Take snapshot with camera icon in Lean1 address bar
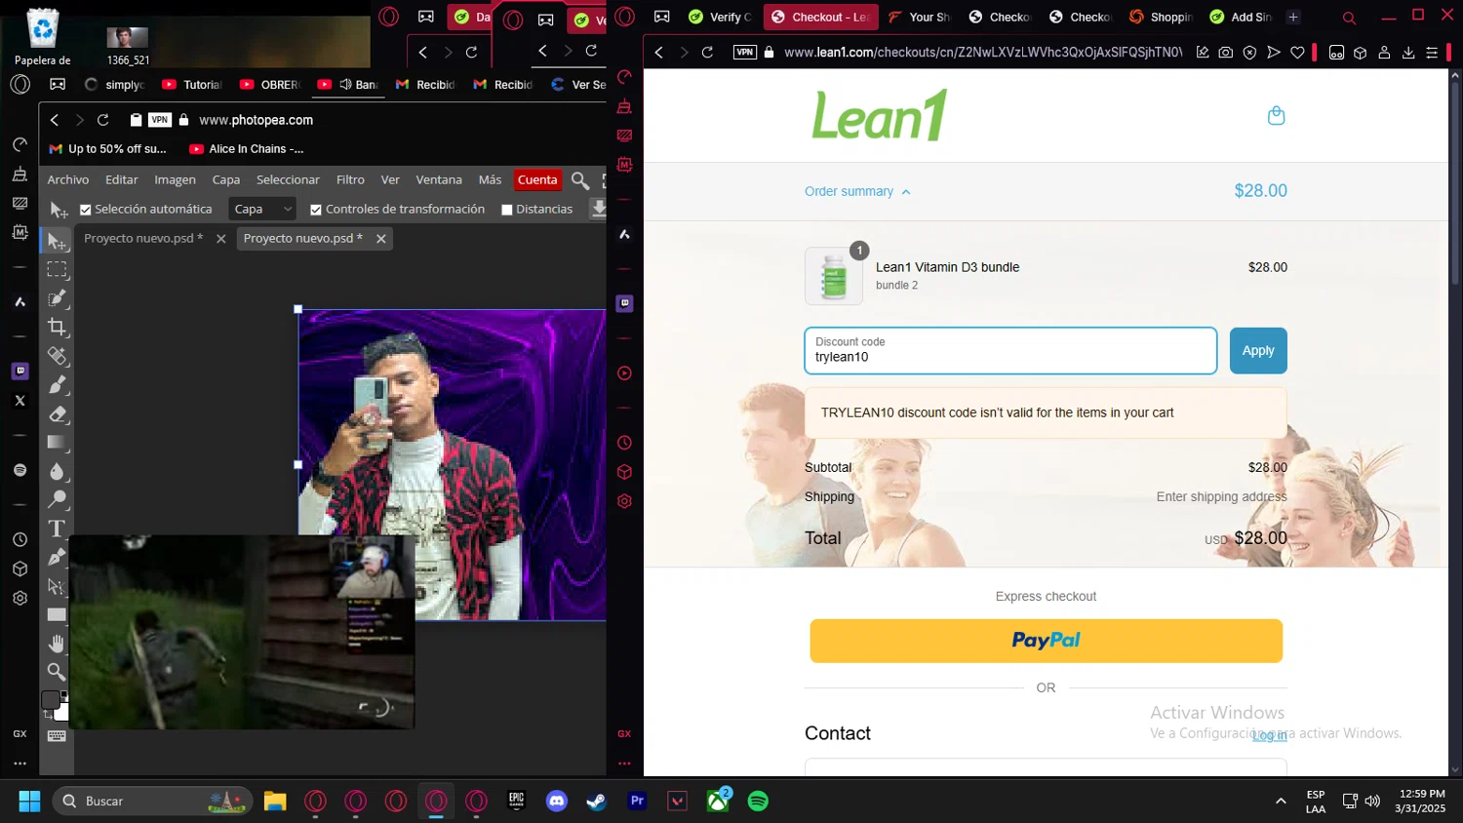Image resolution: width=1463 pixels, height=823 pixels. [x=1226, y=53]
